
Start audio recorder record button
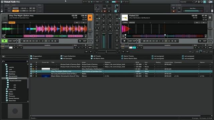pos(174,11)
